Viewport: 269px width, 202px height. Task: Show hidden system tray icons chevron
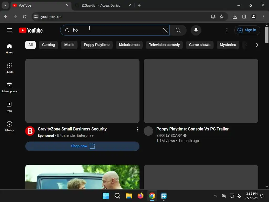click(x=215, y=196)
